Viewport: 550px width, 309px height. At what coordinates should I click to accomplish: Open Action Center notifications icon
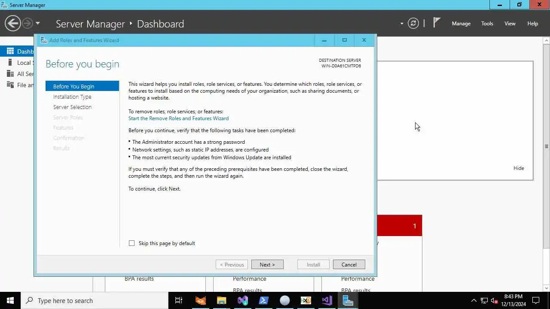[536, 300]
